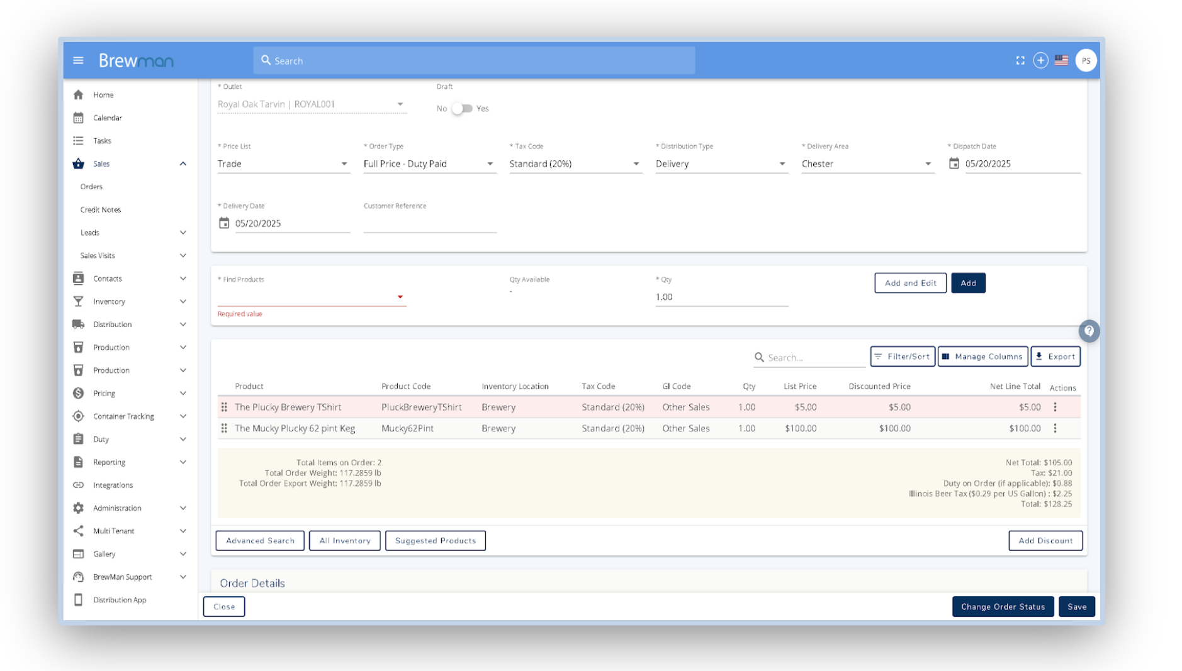Screen dimensions: 1182x671
Task: Open Tasks from the sidebar
Action: [102, 141]
